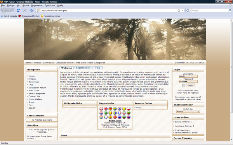
Task: Open the Theme Switcher Forest dropdown
Action: coord(188,112)
